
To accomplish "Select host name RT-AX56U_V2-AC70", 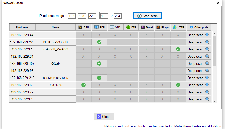I will coord(55,49).
